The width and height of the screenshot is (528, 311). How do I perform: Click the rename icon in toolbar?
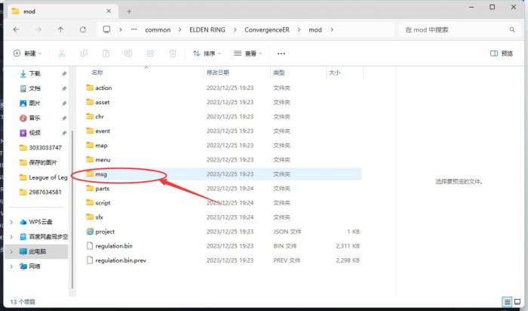[128, 54]
